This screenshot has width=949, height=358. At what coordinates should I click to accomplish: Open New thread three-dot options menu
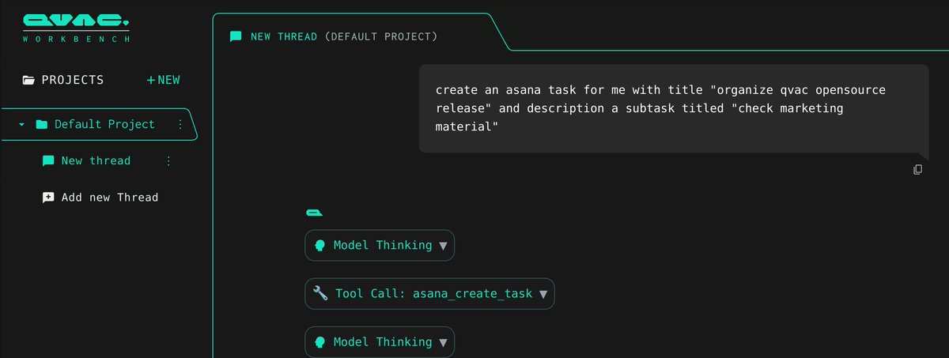168,160
